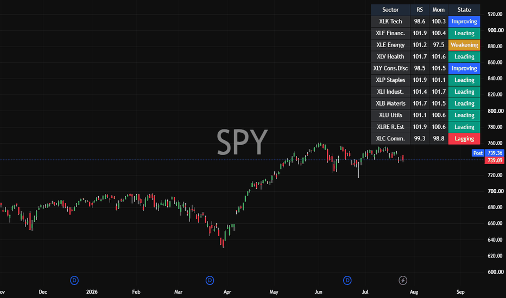Click the XLU Utils sector cell

390,115
